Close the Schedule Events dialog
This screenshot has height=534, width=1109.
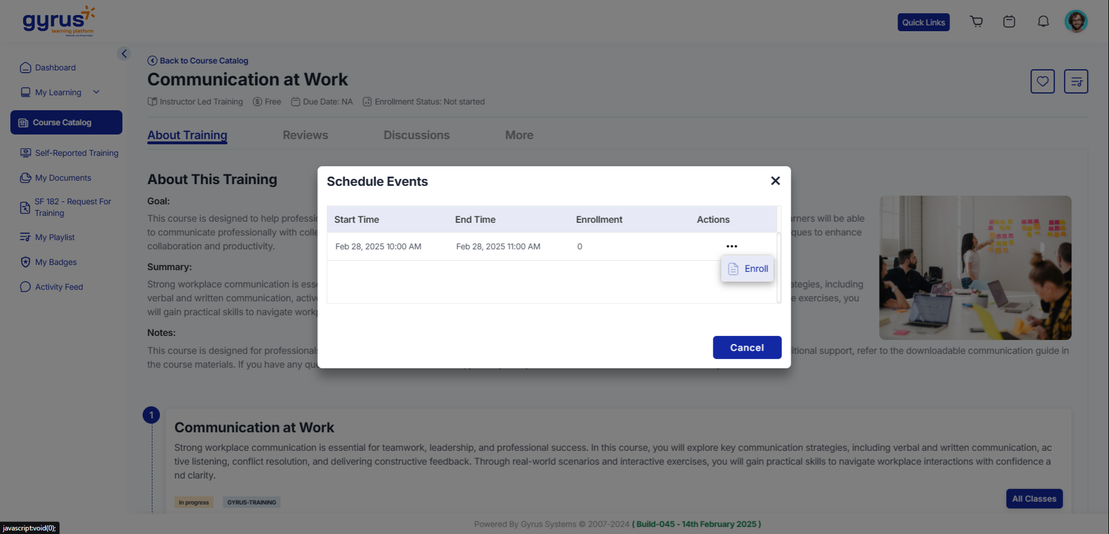tap(775, 181)
